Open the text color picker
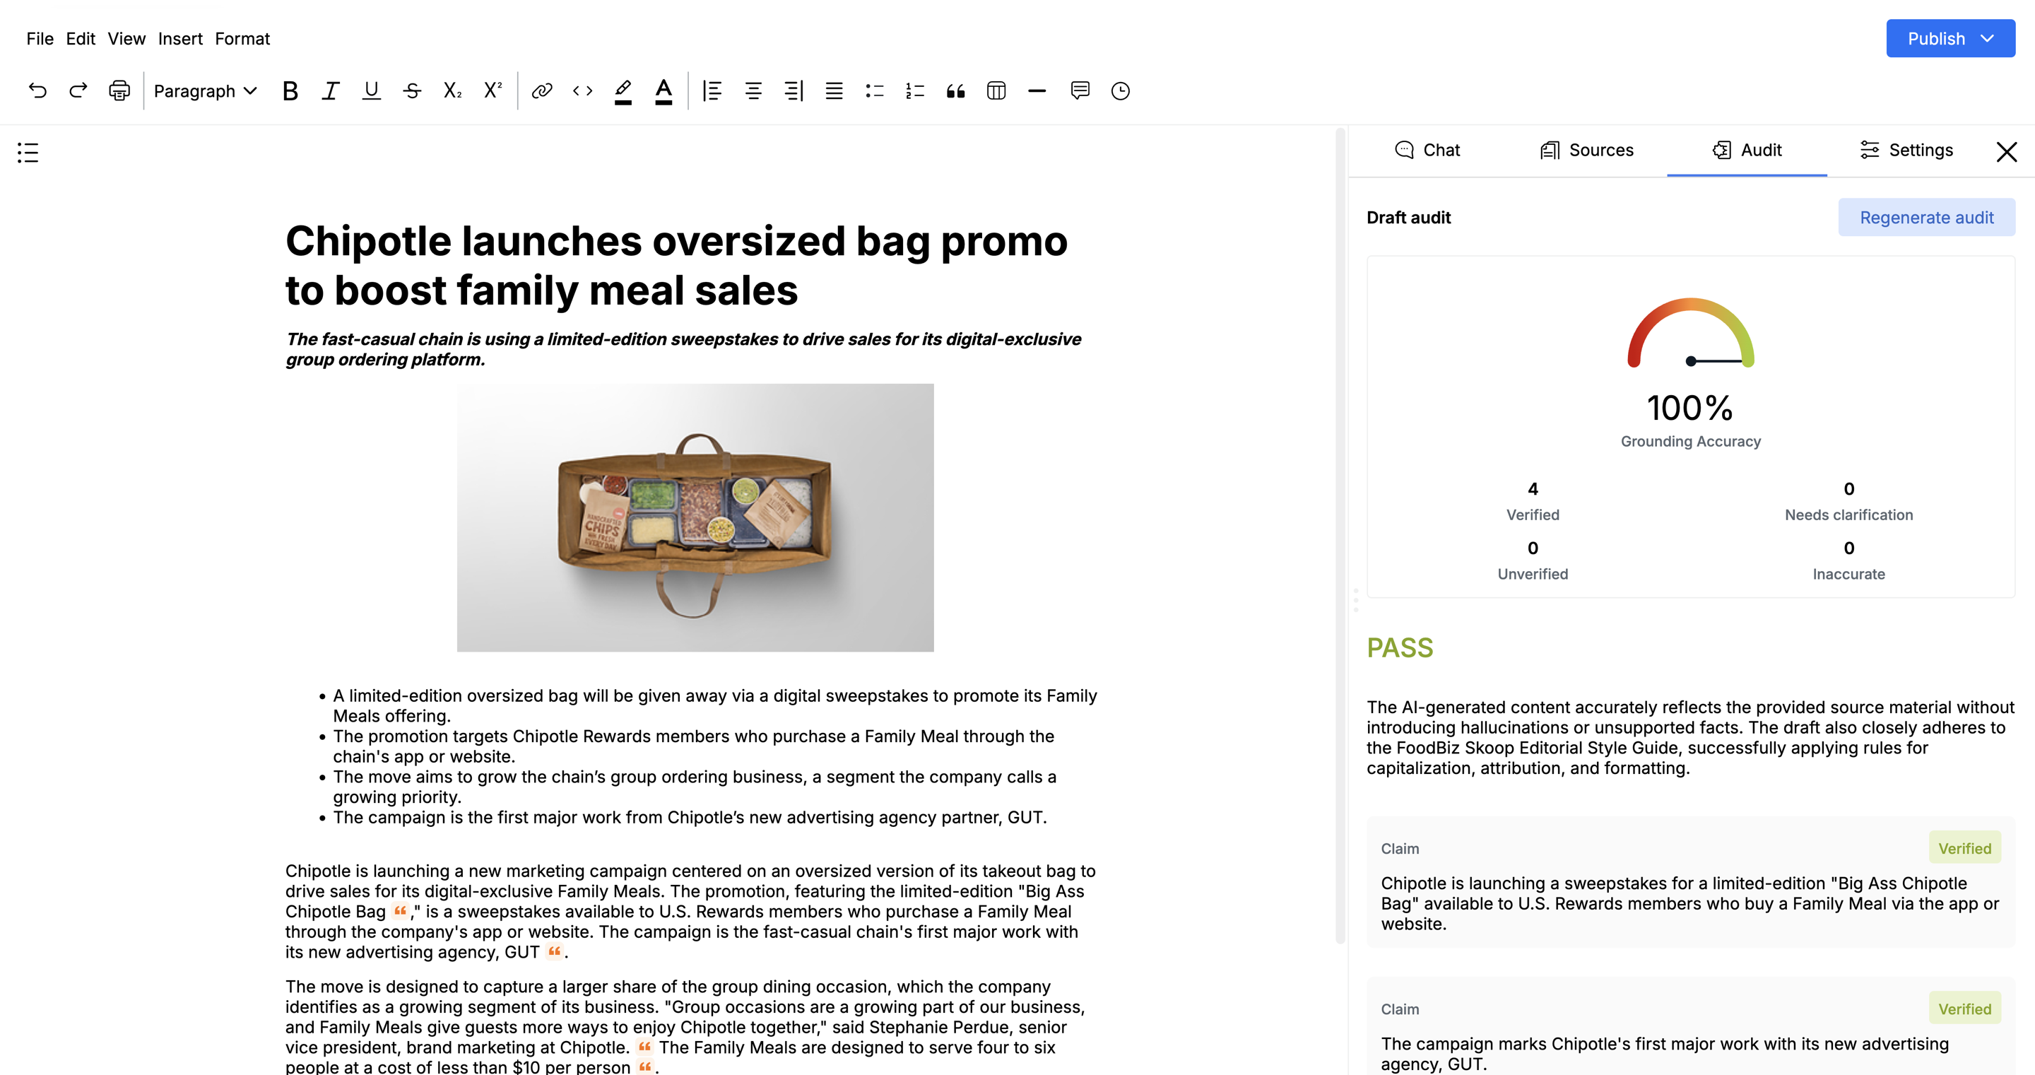 coord(663,91)
